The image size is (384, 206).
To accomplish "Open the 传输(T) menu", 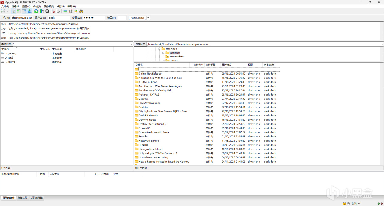I will point(37,6).
